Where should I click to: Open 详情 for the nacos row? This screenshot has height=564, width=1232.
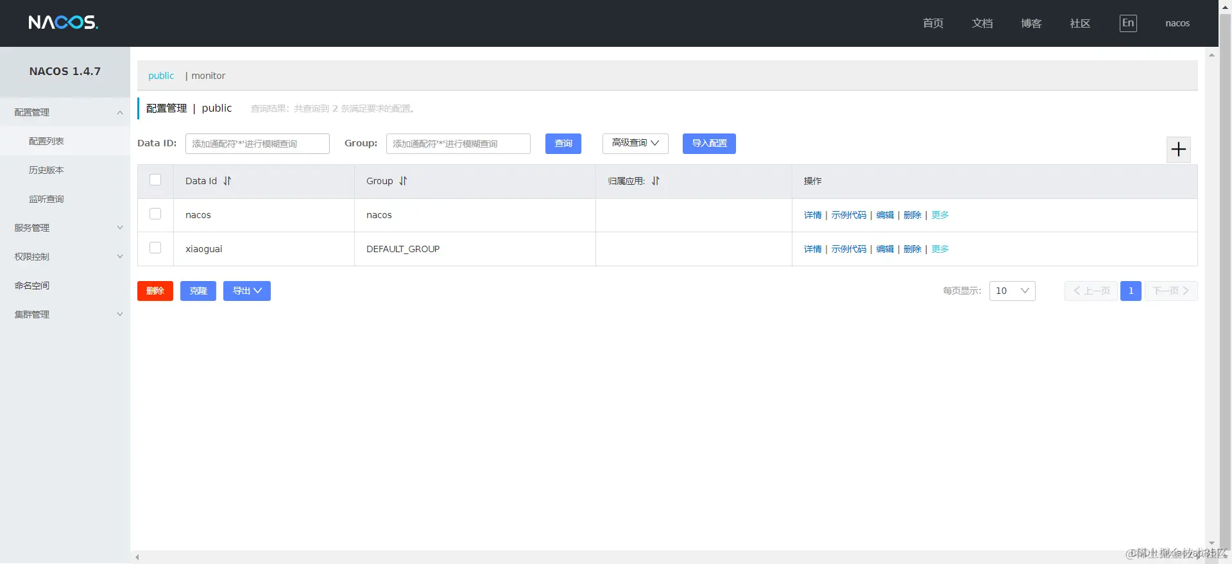pos(812,215)
